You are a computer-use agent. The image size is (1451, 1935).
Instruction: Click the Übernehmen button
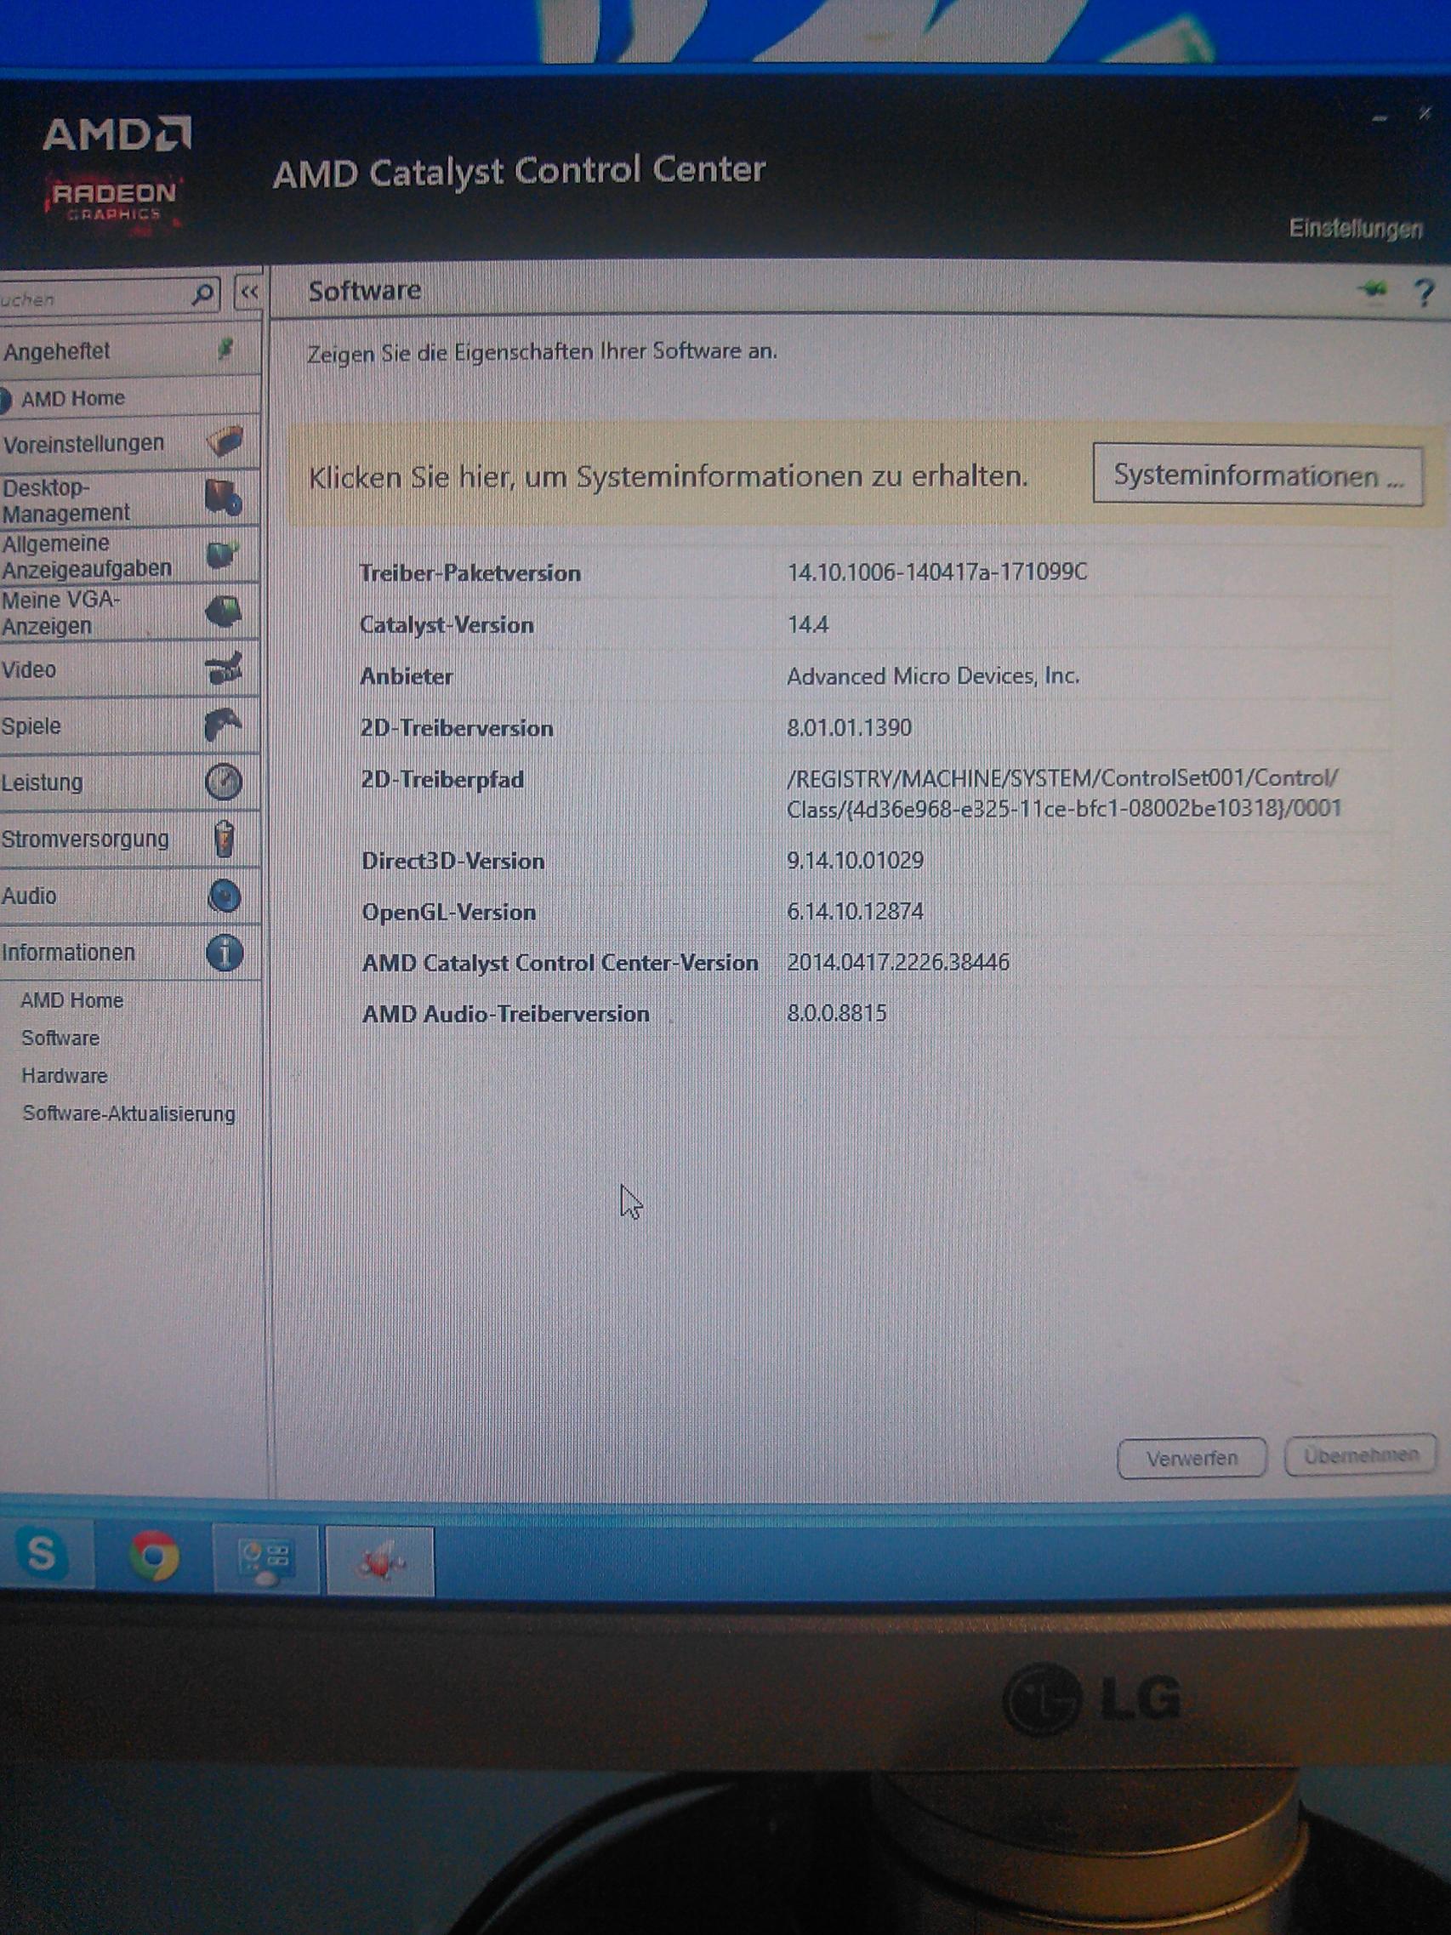tap(1360, 1455)
